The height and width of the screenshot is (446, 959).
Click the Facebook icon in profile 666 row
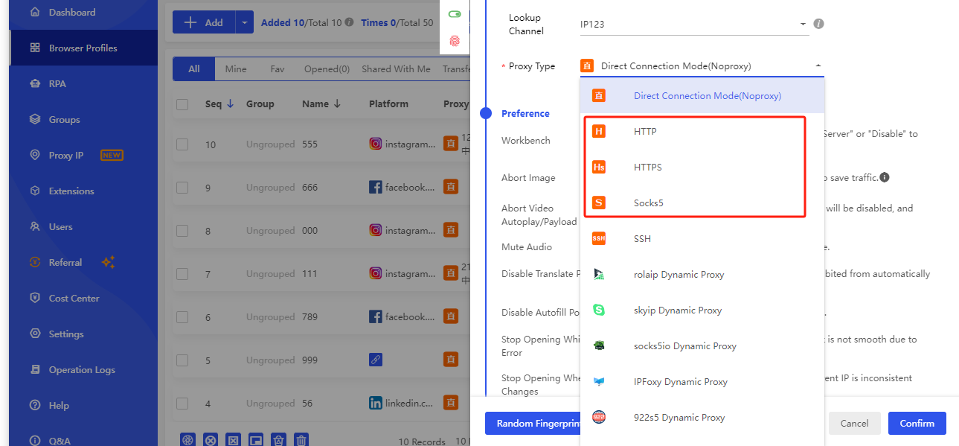pos(376,187)
